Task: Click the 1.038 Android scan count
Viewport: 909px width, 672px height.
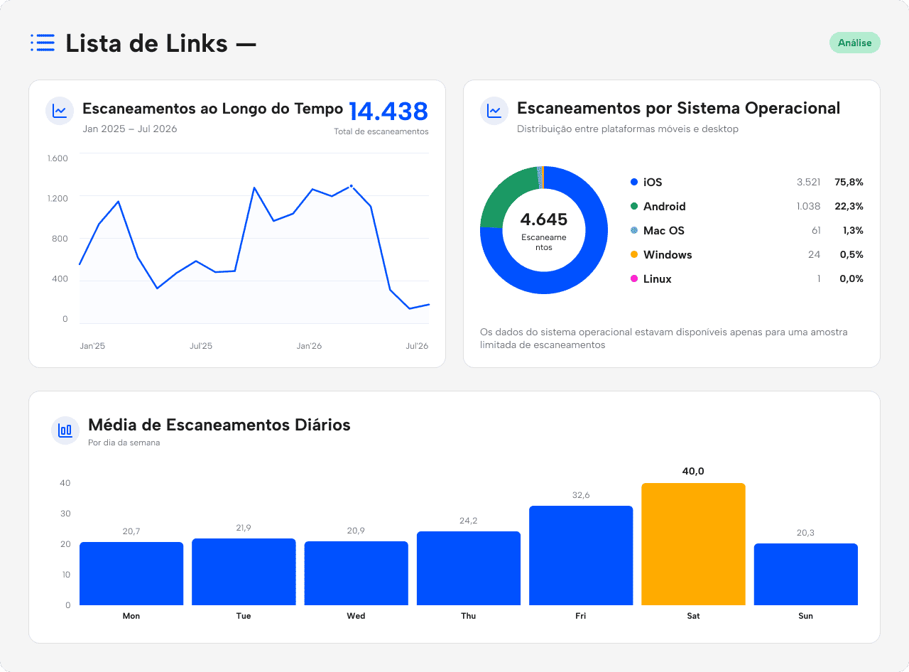Action: [x=808, y=207]
